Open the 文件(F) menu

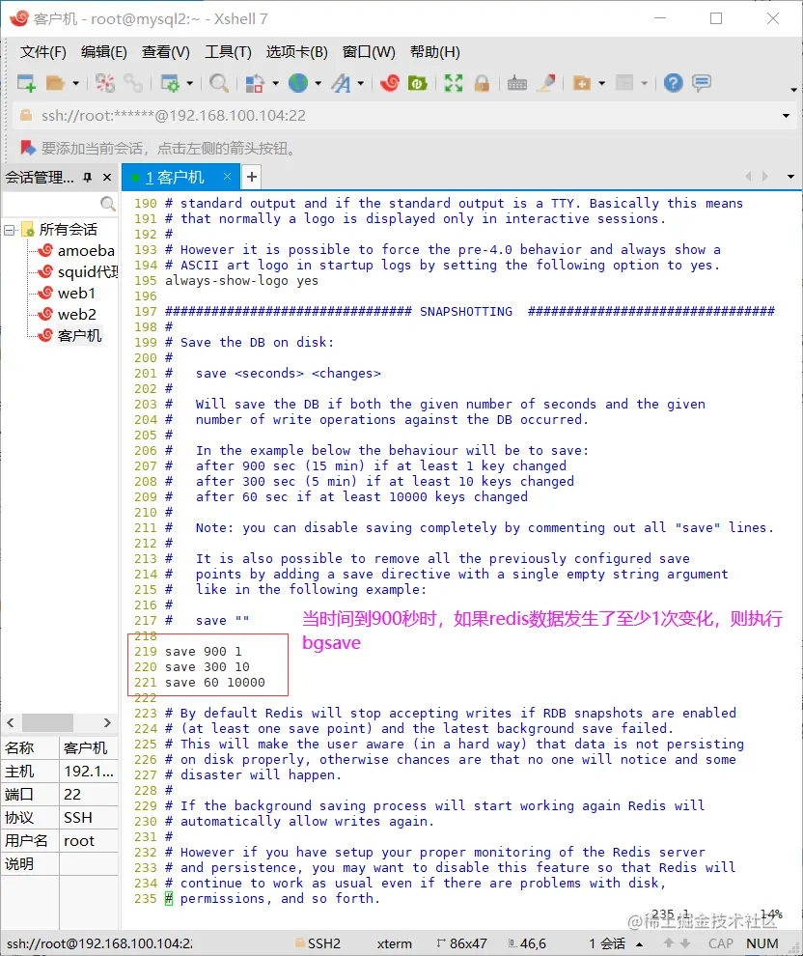42,52
